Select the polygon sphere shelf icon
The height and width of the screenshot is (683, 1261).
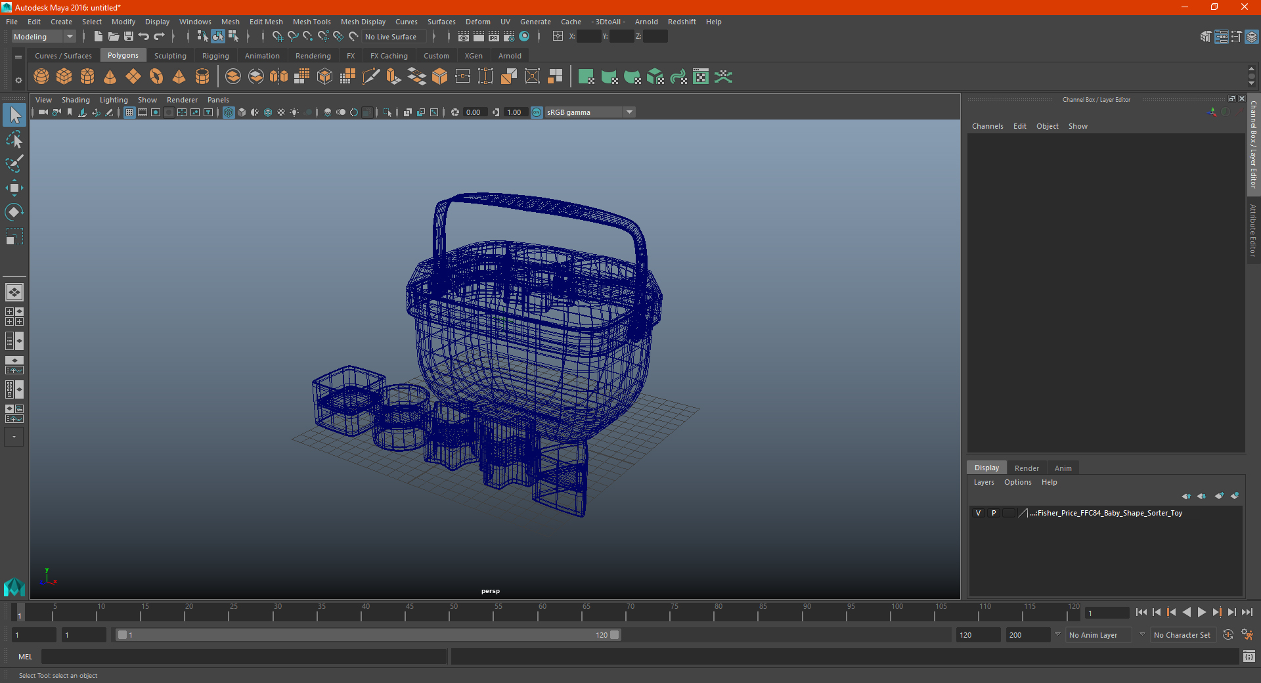[x=41, y=77]
